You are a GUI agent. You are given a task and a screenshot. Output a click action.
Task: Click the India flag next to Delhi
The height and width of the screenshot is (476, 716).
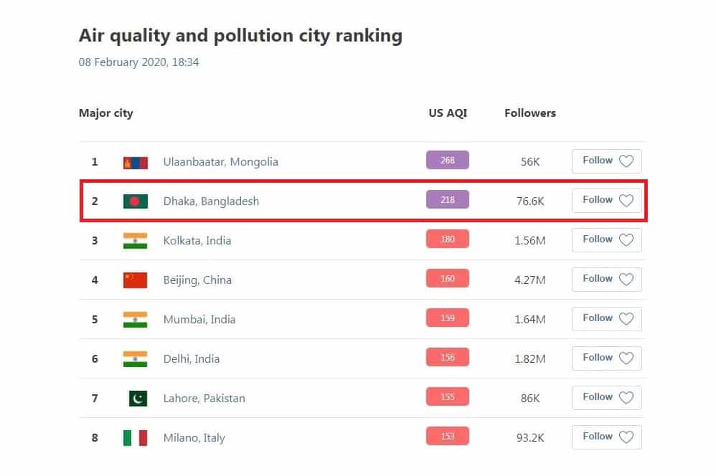tap(135, 359)
